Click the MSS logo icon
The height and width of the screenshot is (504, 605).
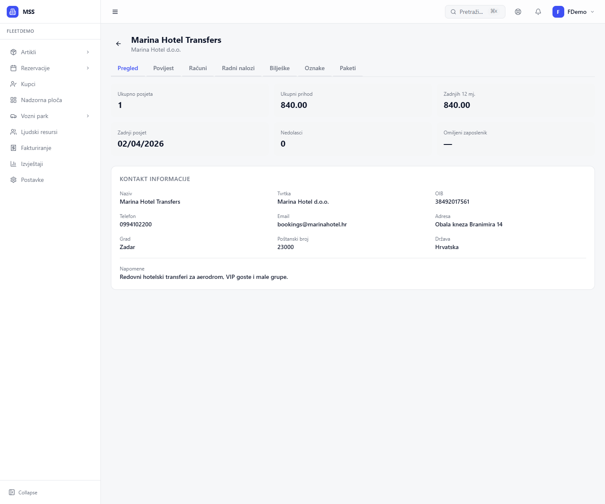click(13, 12)
